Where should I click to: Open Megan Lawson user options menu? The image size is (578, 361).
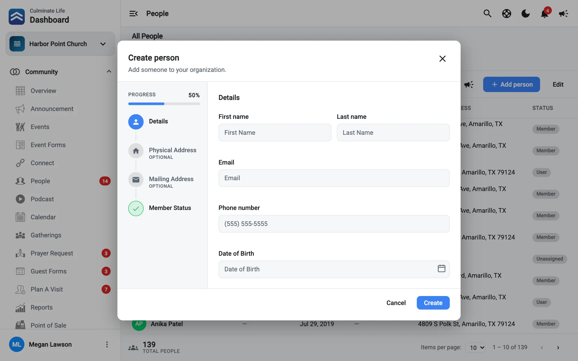(107, 344)
